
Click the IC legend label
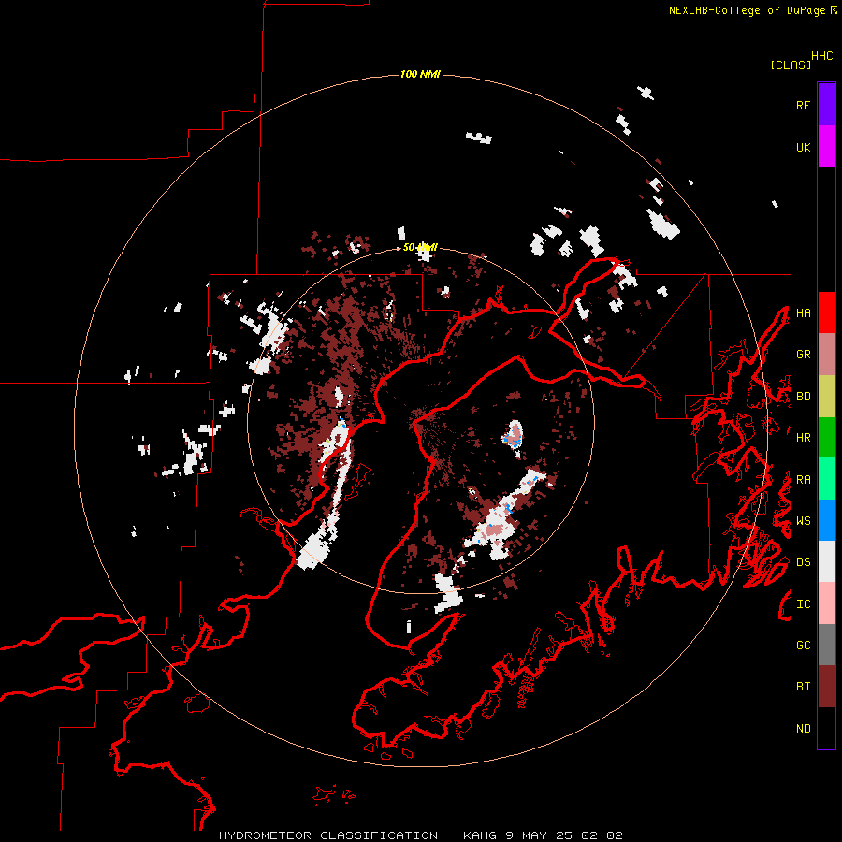[803, 604]
